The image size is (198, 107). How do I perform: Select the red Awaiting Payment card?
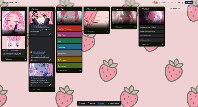point(69,28)
